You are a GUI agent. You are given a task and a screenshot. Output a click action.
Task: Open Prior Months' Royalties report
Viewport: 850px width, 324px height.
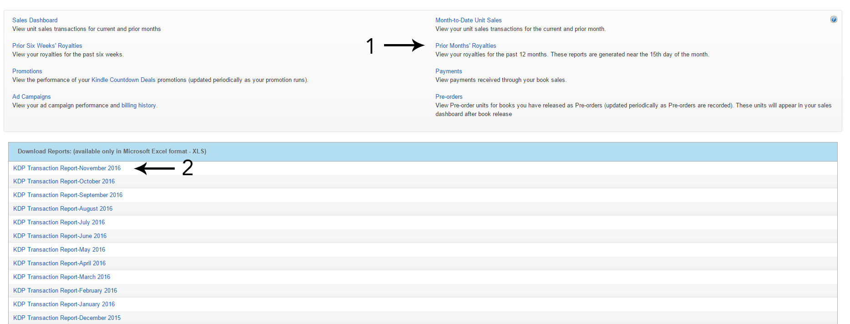click(466, 46)
